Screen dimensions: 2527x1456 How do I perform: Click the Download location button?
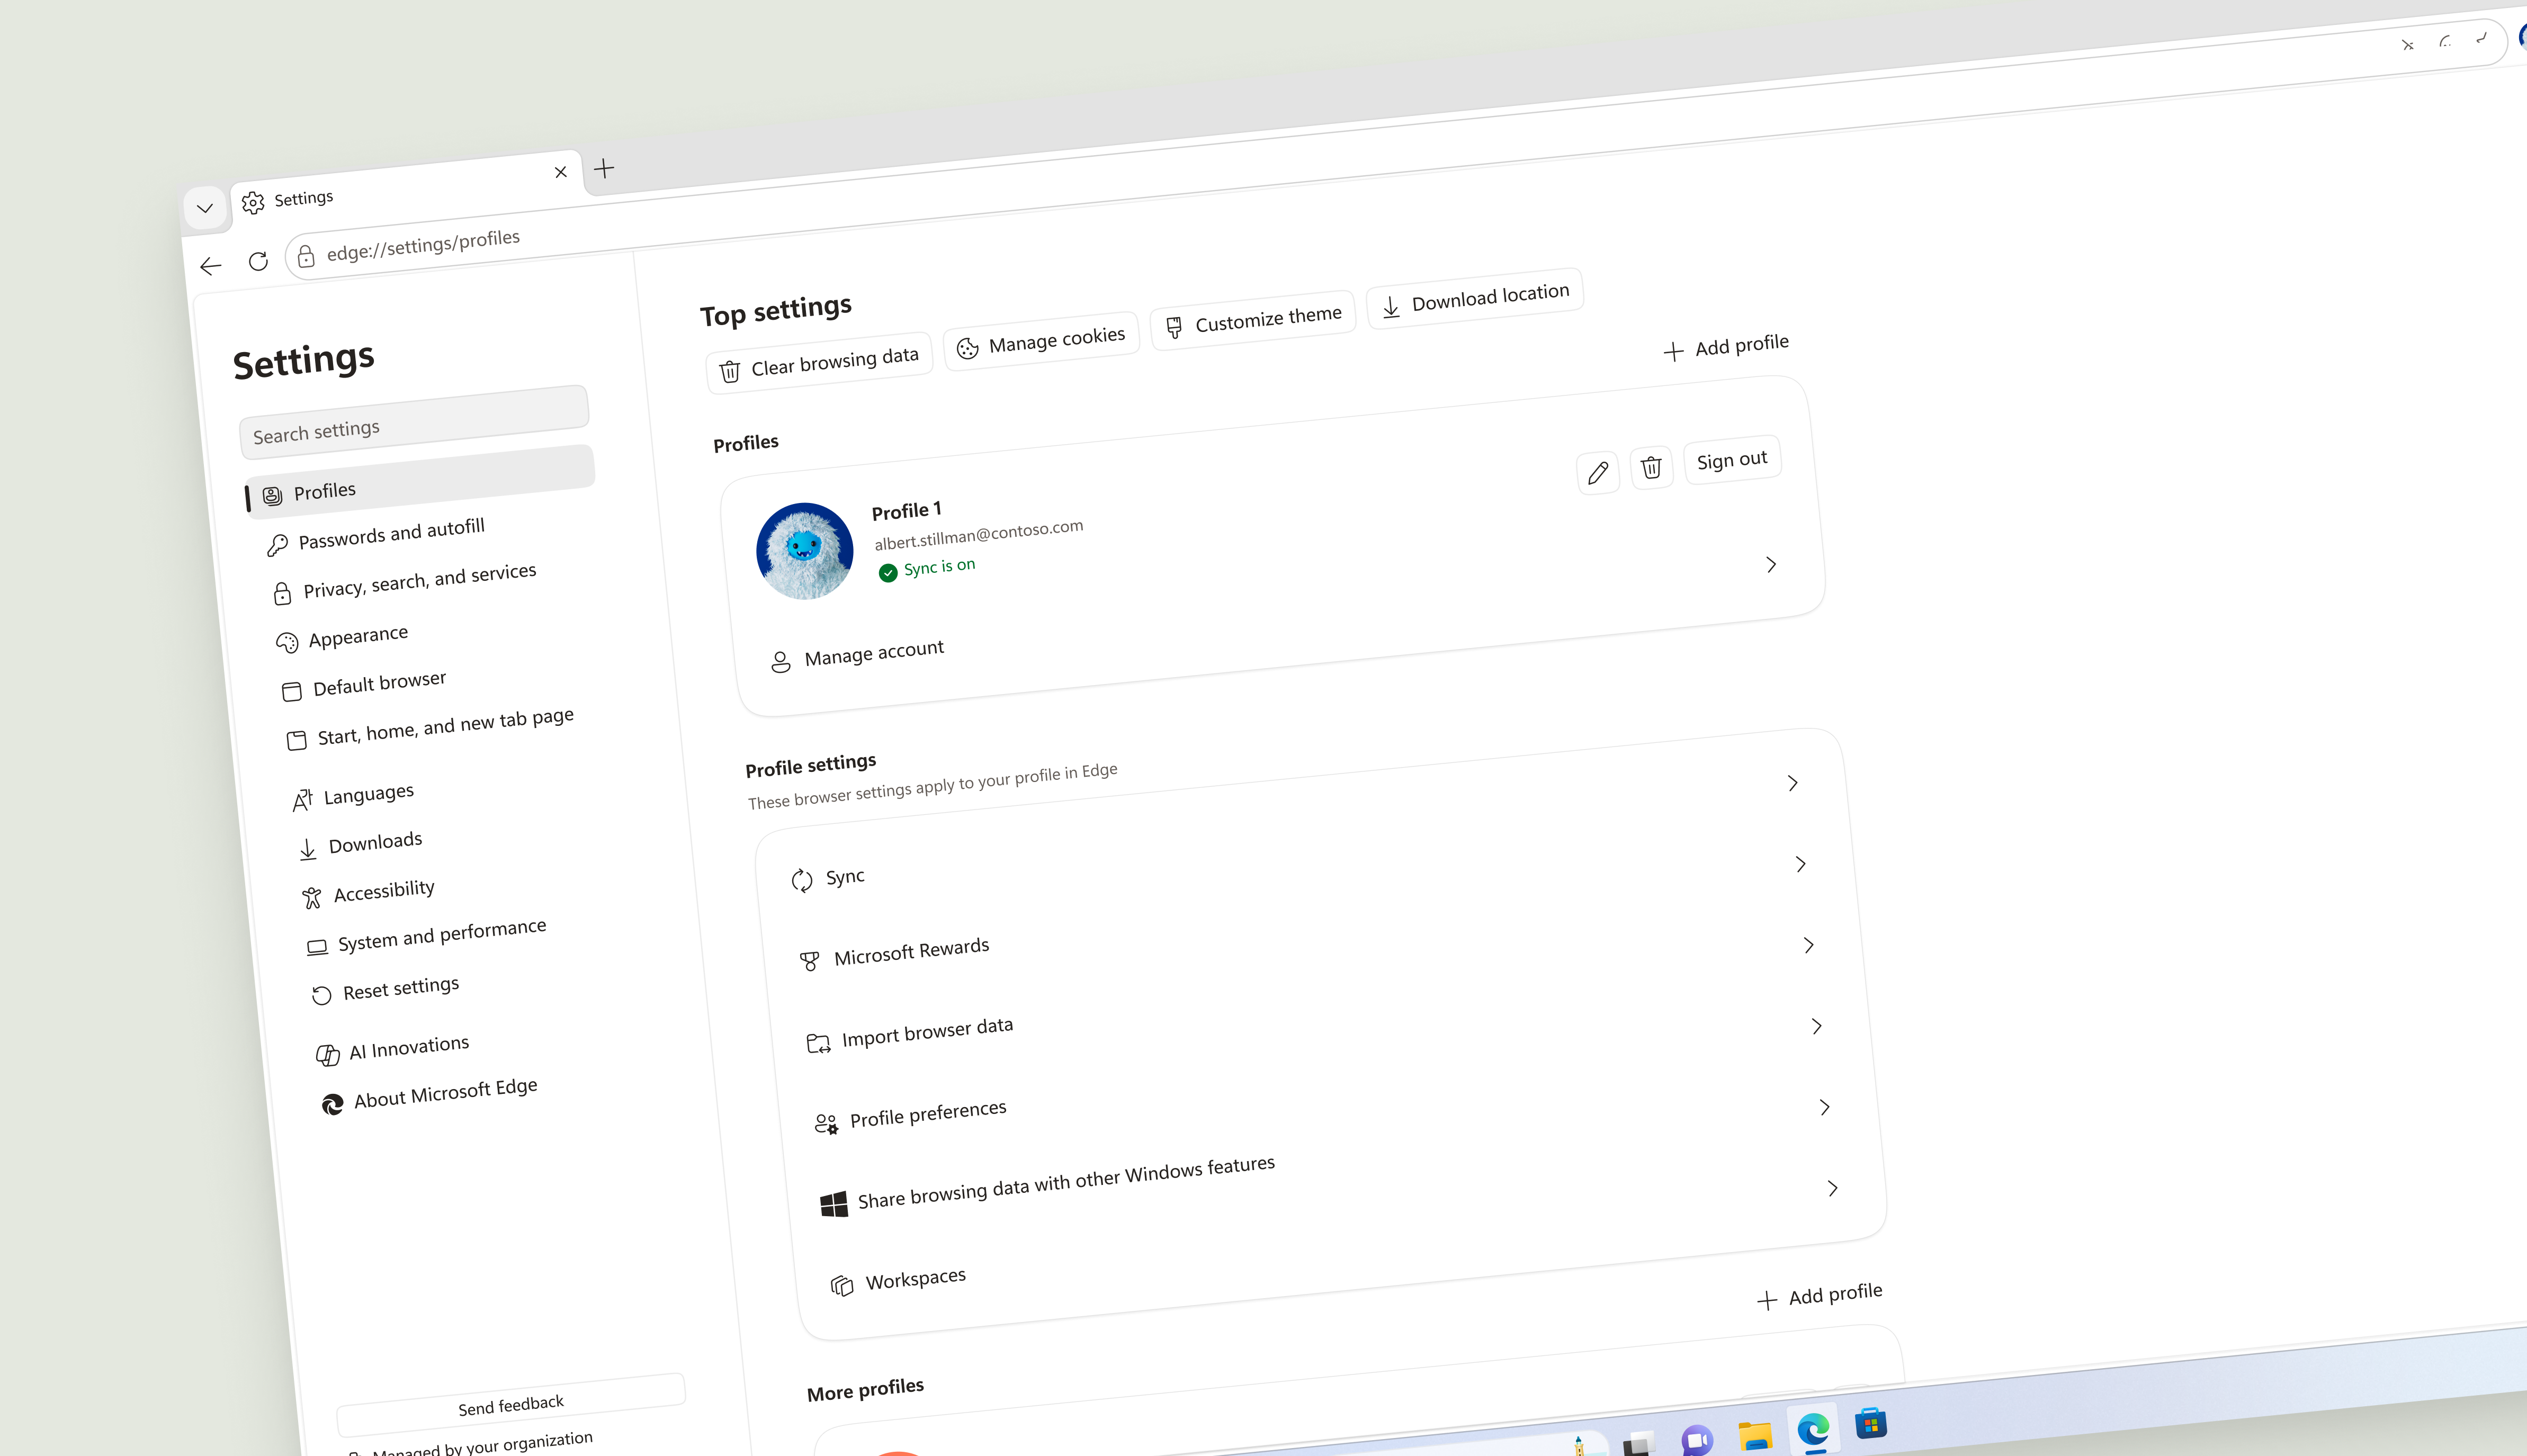click(x=1475, y=298)
